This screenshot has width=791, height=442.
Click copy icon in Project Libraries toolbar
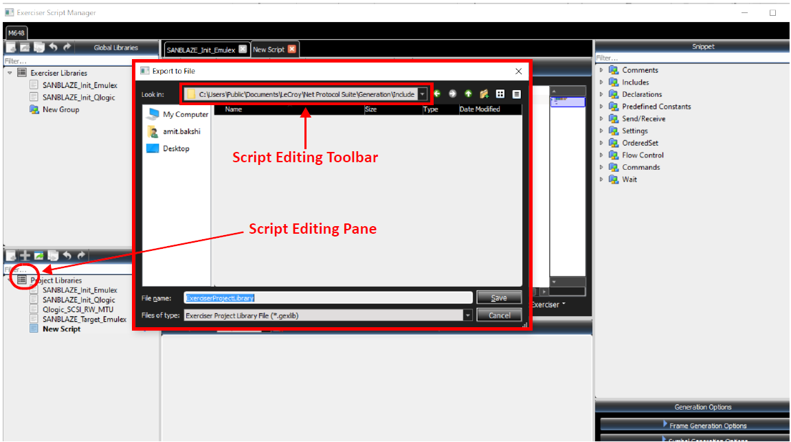pos(53,256)
